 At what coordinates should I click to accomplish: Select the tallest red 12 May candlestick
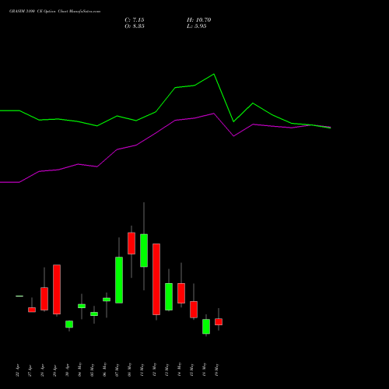(156, 279)
